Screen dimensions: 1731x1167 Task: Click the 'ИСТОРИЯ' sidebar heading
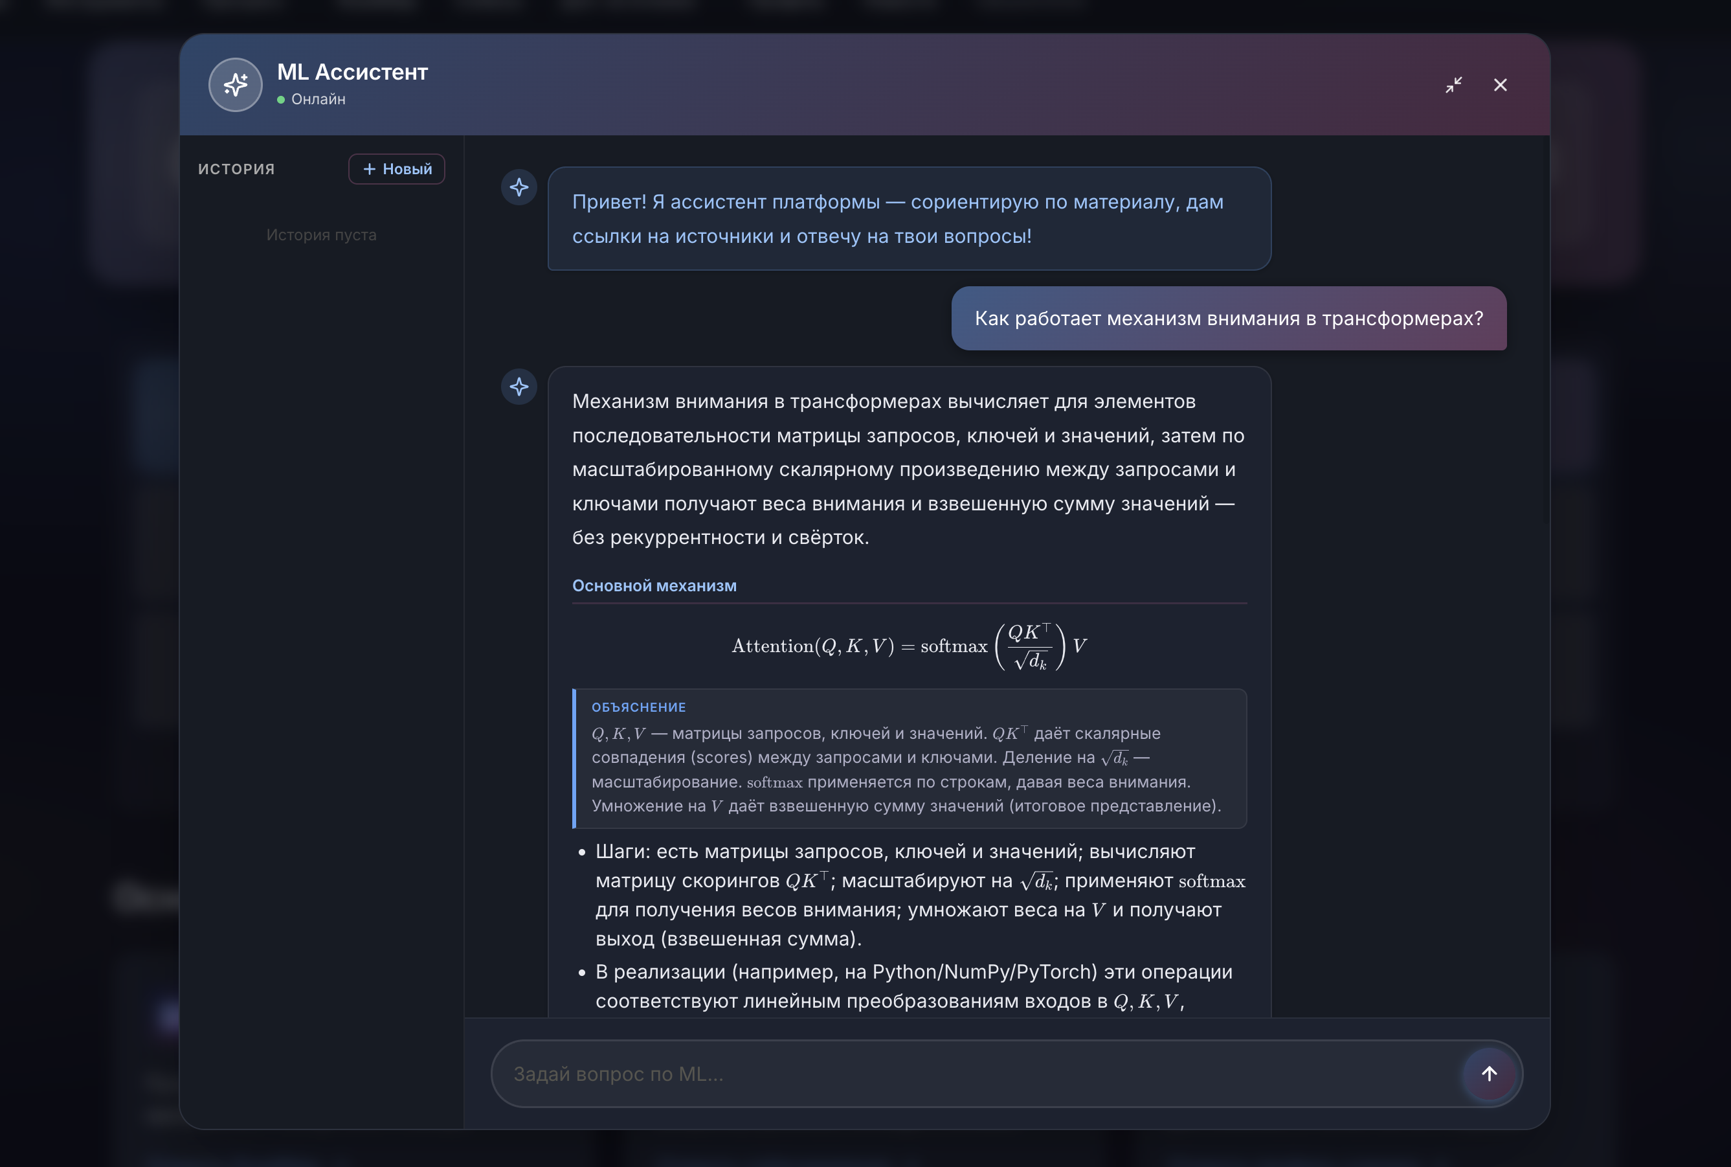[x=236, y=169]
